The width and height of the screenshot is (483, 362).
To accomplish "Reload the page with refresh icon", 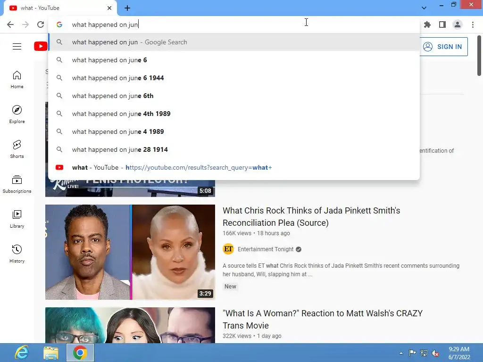I will click(x=41, y=25).
